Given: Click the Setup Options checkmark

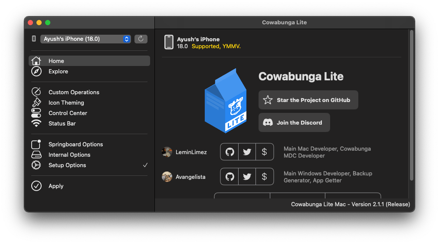Looking at the screenshot, I should coord(145,165).
